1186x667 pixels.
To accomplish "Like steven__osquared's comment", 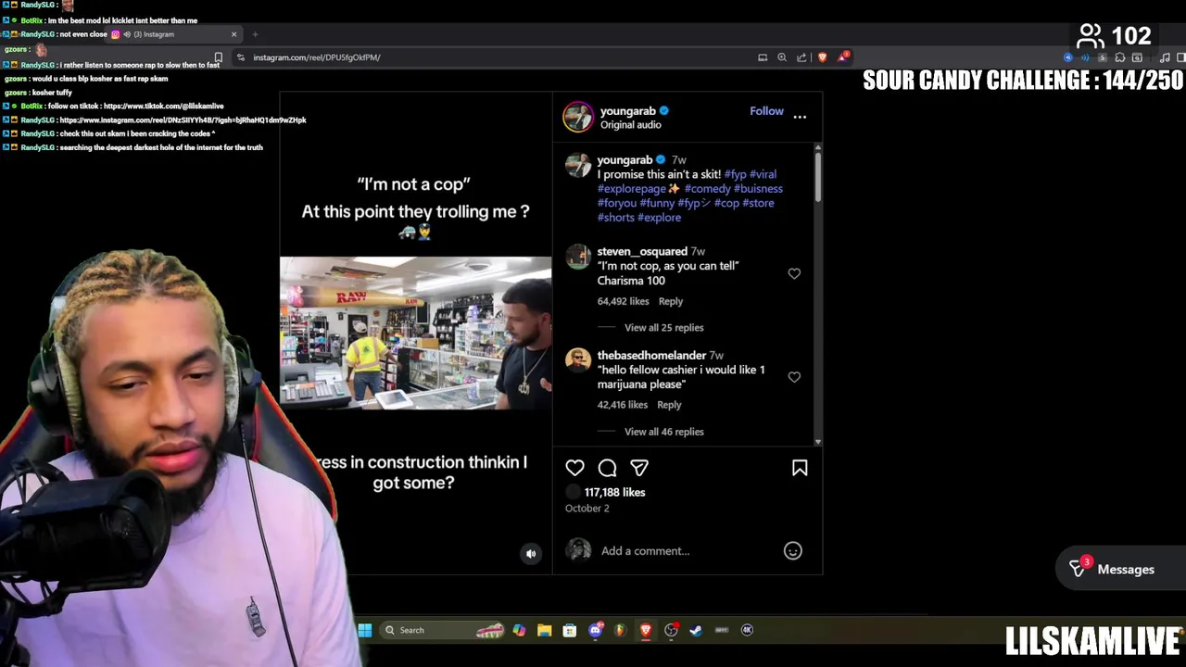I will coord(794,273).
